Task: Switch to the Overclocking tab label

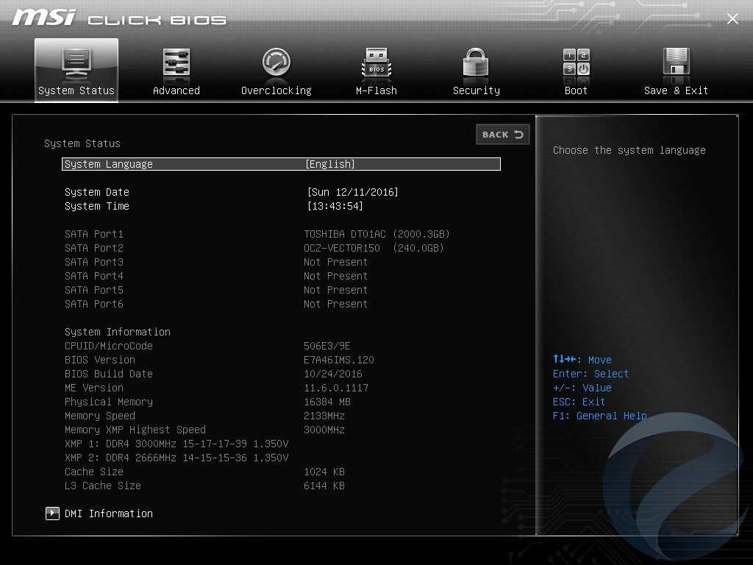Action: 276,90
